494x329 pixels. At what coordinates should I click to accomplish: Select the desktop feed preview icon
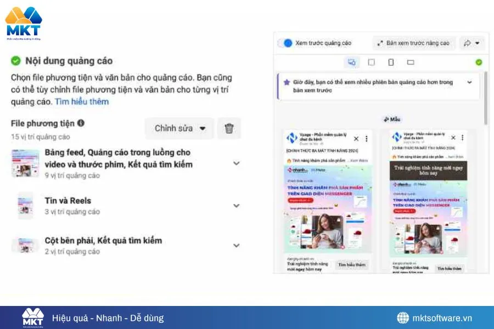(351, 63)
